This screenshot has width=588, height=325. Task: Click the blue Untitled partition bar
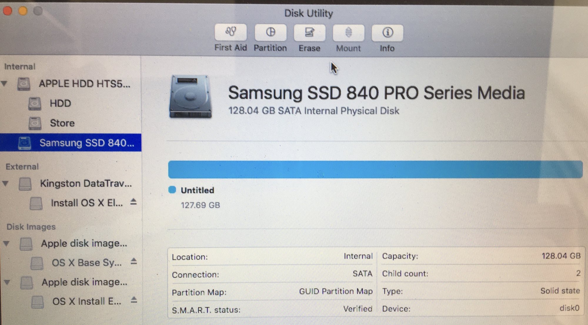375,169
